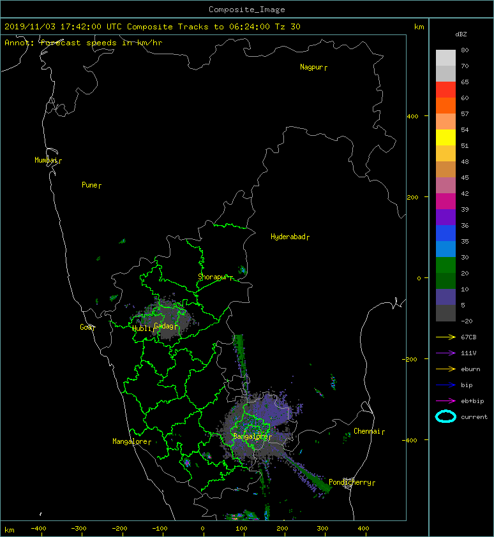Click the light gray 80 dBZ swatch
Image resolution: width=494 pixels, height=537 pixels.
pyautogui.click(x=445, y=58)
